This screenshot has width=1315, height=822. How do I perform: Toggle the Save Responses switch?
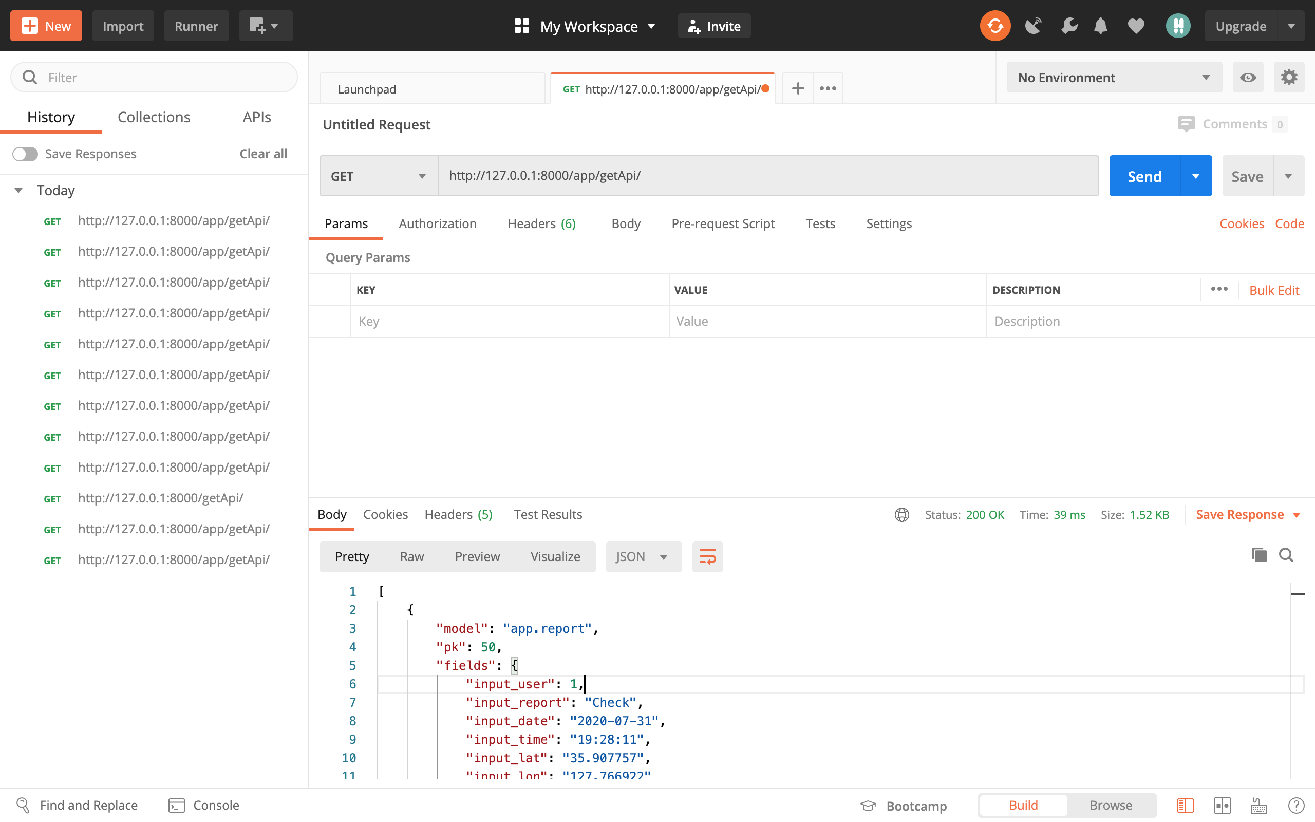point(26,154)
